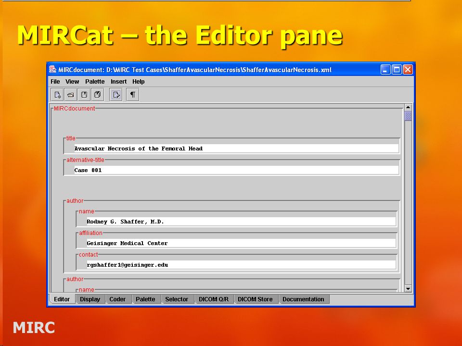Switch to the Palette tab
The height and width of the screenshot is (346, 462).
click(145, 299)
